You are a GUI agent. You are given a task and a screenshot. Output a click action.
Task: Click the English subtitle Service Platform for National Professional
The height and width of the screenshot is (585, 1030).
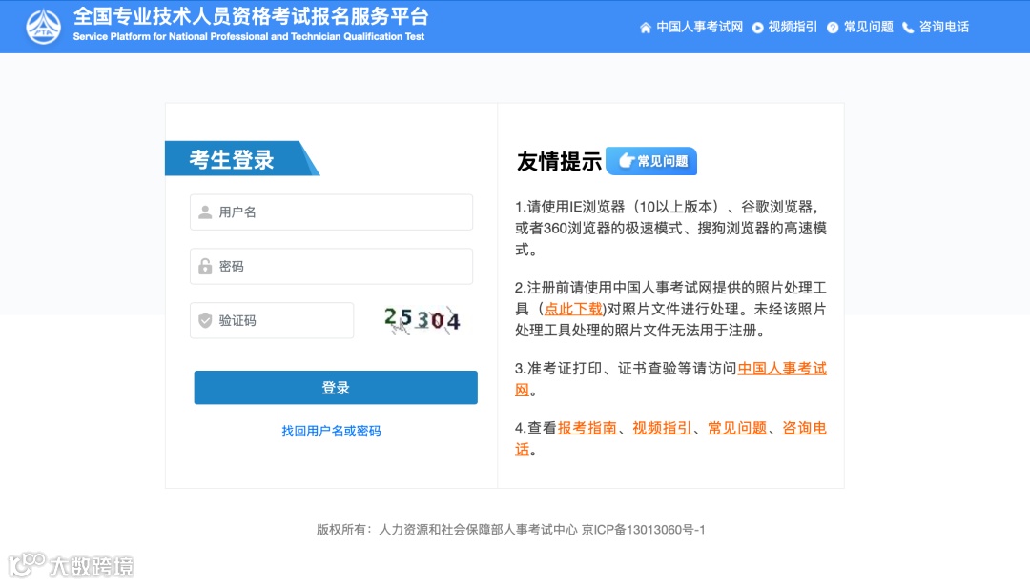pos(249,37)
